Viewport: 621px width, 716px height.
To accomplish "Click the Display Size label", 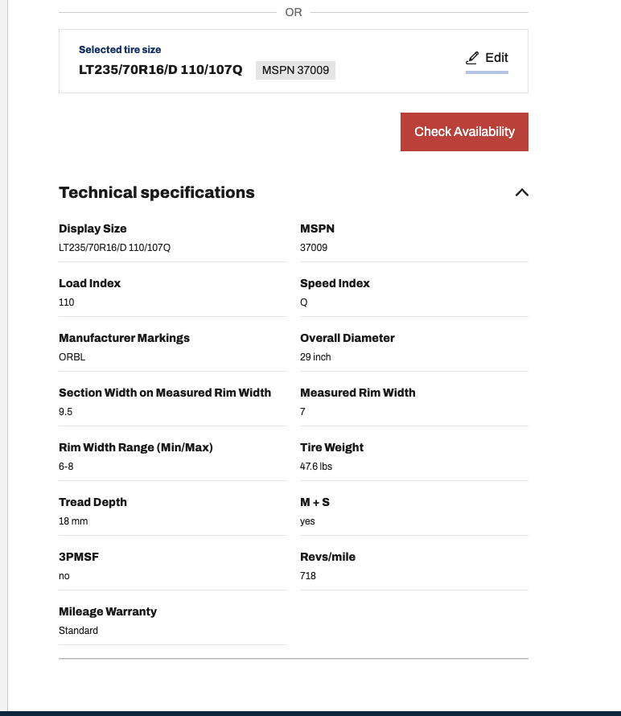I will pos(93,228).
